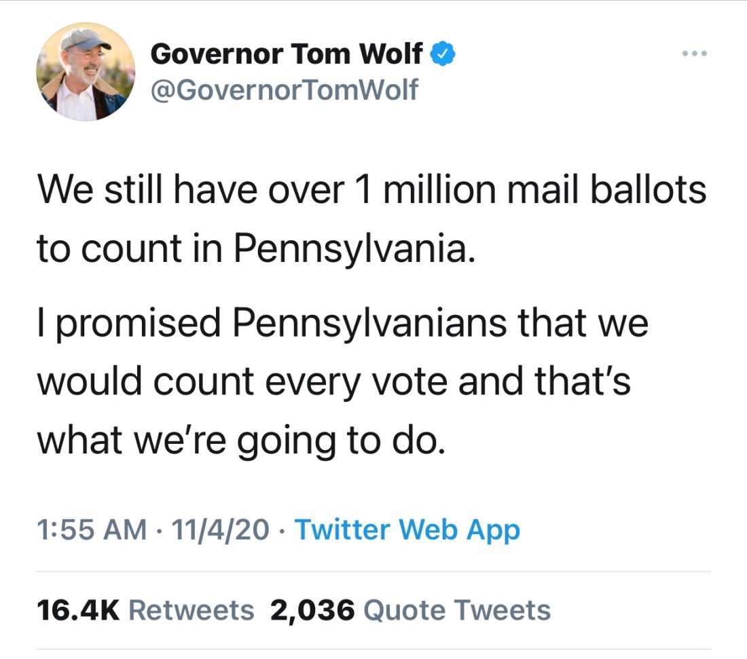Click the 2,036 quote tweet count
This screenshot has height=659, width=747.
(x=312, y=610)
